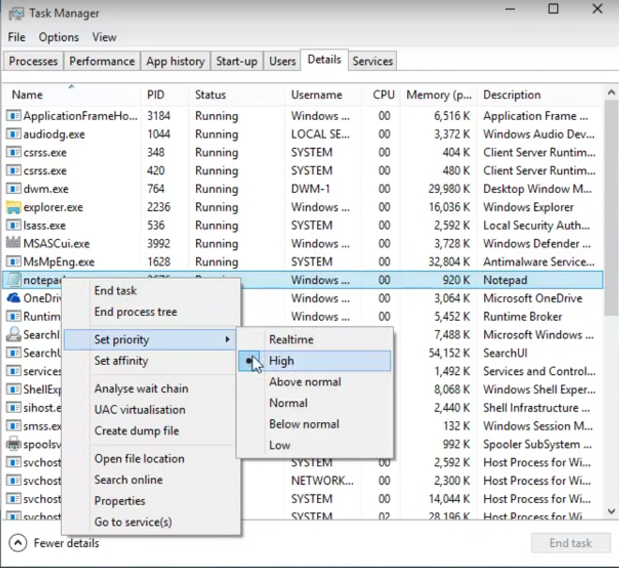This screenshot has width=619, height=568.
Task: Click the MsMpEng.exe process icon
Action: coord(14,261)
